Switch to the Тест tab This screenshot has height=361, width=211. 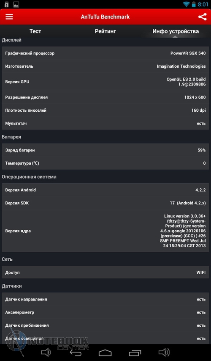[x=35, y=31]
